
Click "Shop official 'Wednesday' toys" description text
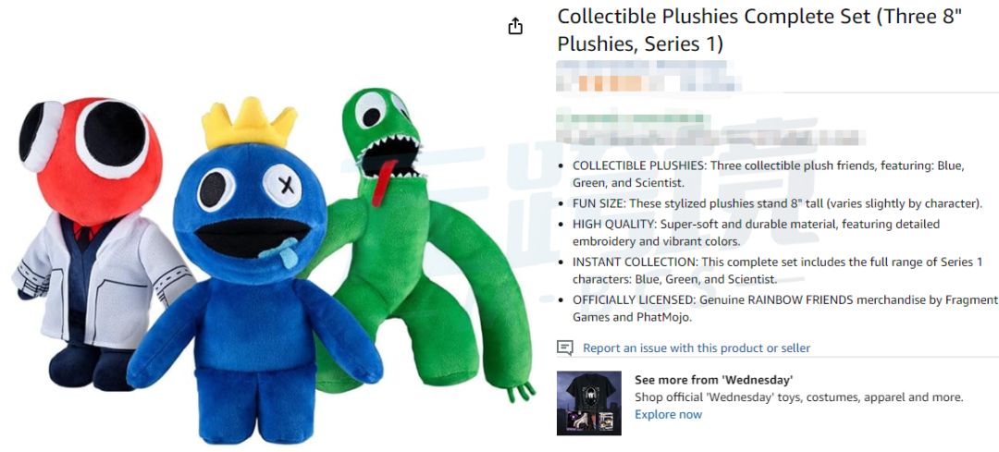tap(799, 397)
